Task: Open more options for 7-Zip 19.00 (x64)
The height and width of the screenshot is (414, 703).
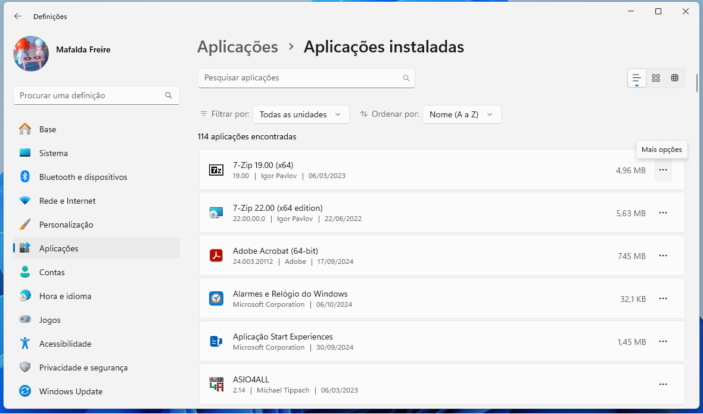Action: point(663,170)
